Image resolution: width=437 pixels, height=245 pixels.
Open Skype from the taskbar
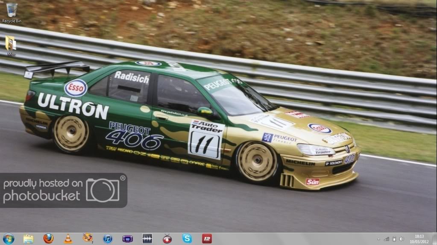[x=187, y=238]
